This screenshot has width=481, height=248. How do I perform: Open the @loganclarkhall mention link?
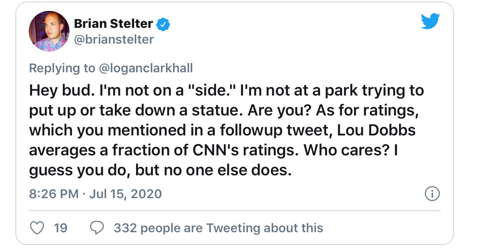(x=146, y=68)
